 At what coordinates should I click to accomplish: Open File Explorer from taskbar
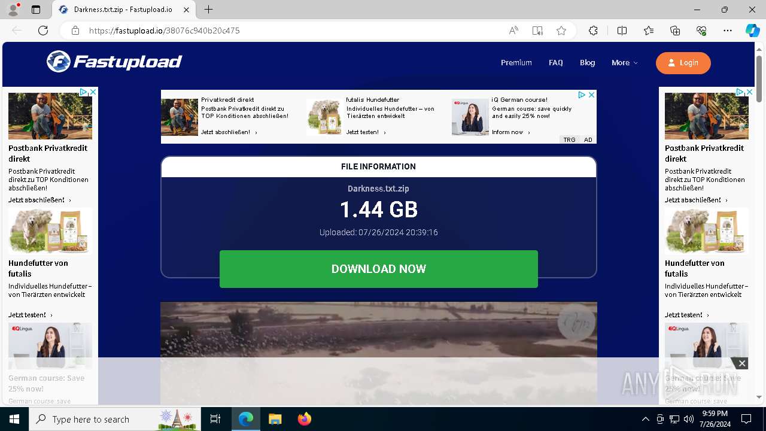click(275, 419)
